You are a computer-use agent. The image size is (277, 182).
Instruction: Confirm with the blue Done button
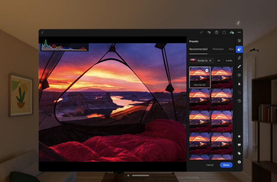[x=226, y=165]
